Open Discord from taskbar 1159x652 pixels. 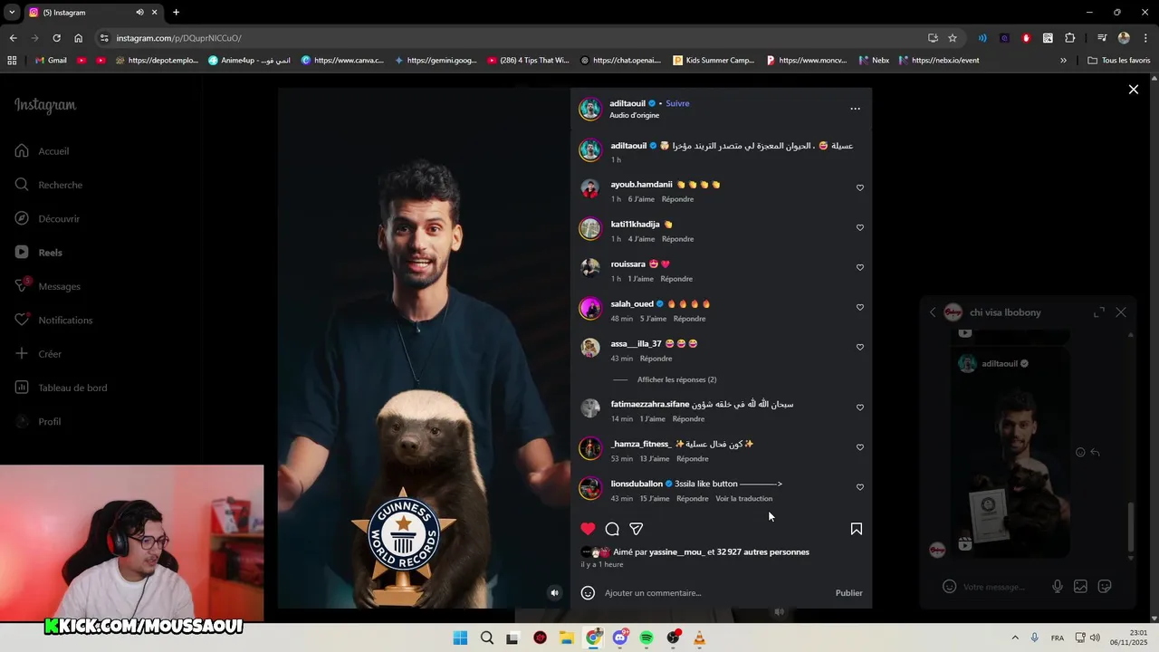[620, 638]
